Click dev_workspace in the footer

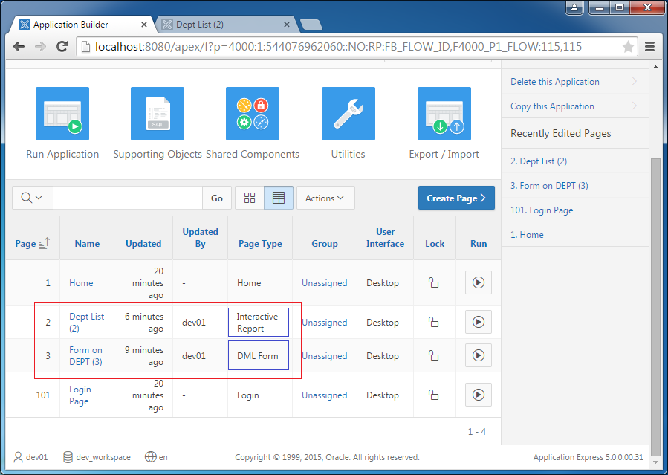tap(97, 457)
